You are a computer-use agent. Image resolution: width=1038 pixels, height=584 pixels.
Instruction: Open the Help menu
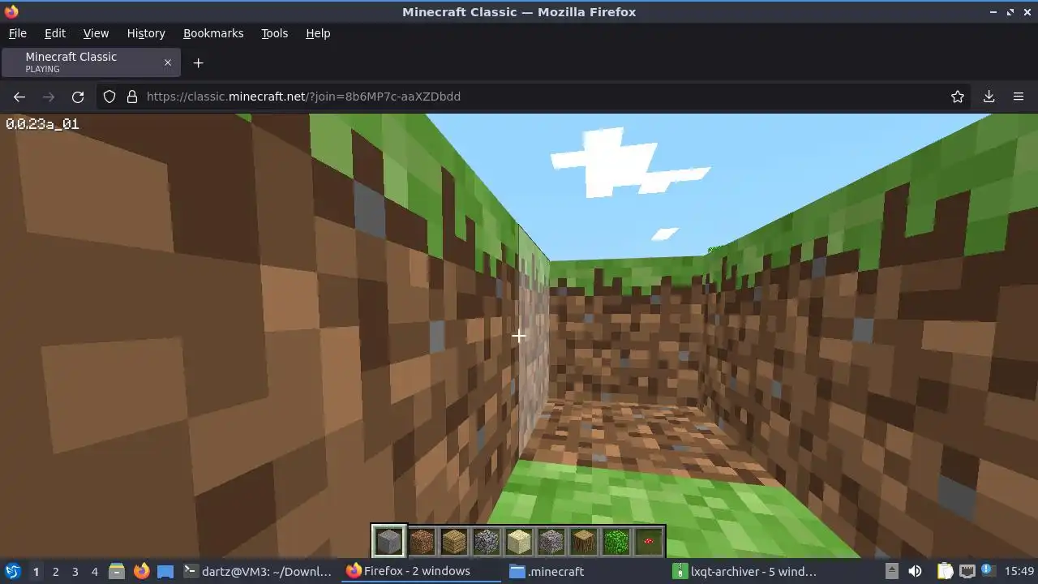pyautogui.click(x=318, y=33)
